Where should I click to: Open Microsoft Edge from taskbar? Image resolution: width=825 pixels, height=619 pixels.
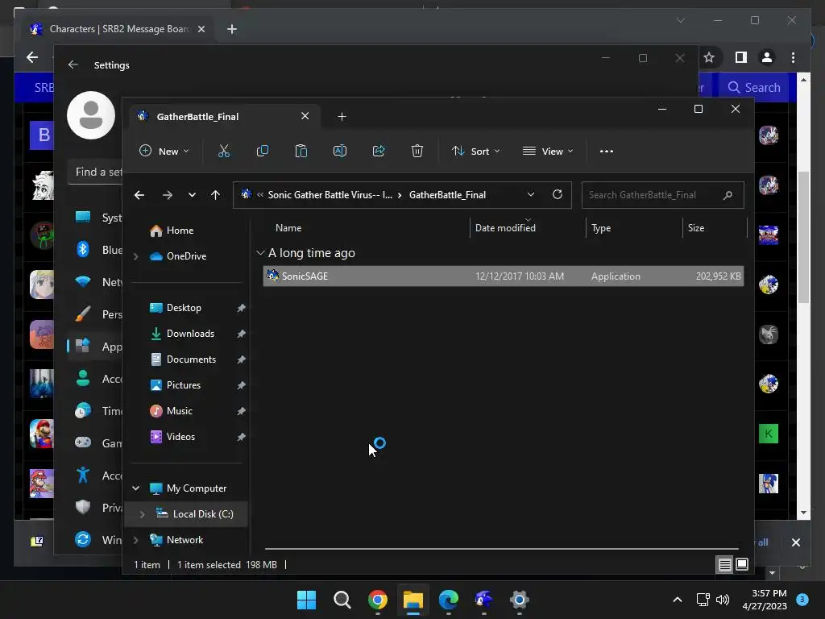pyautogui.click(x=448, y=600)
